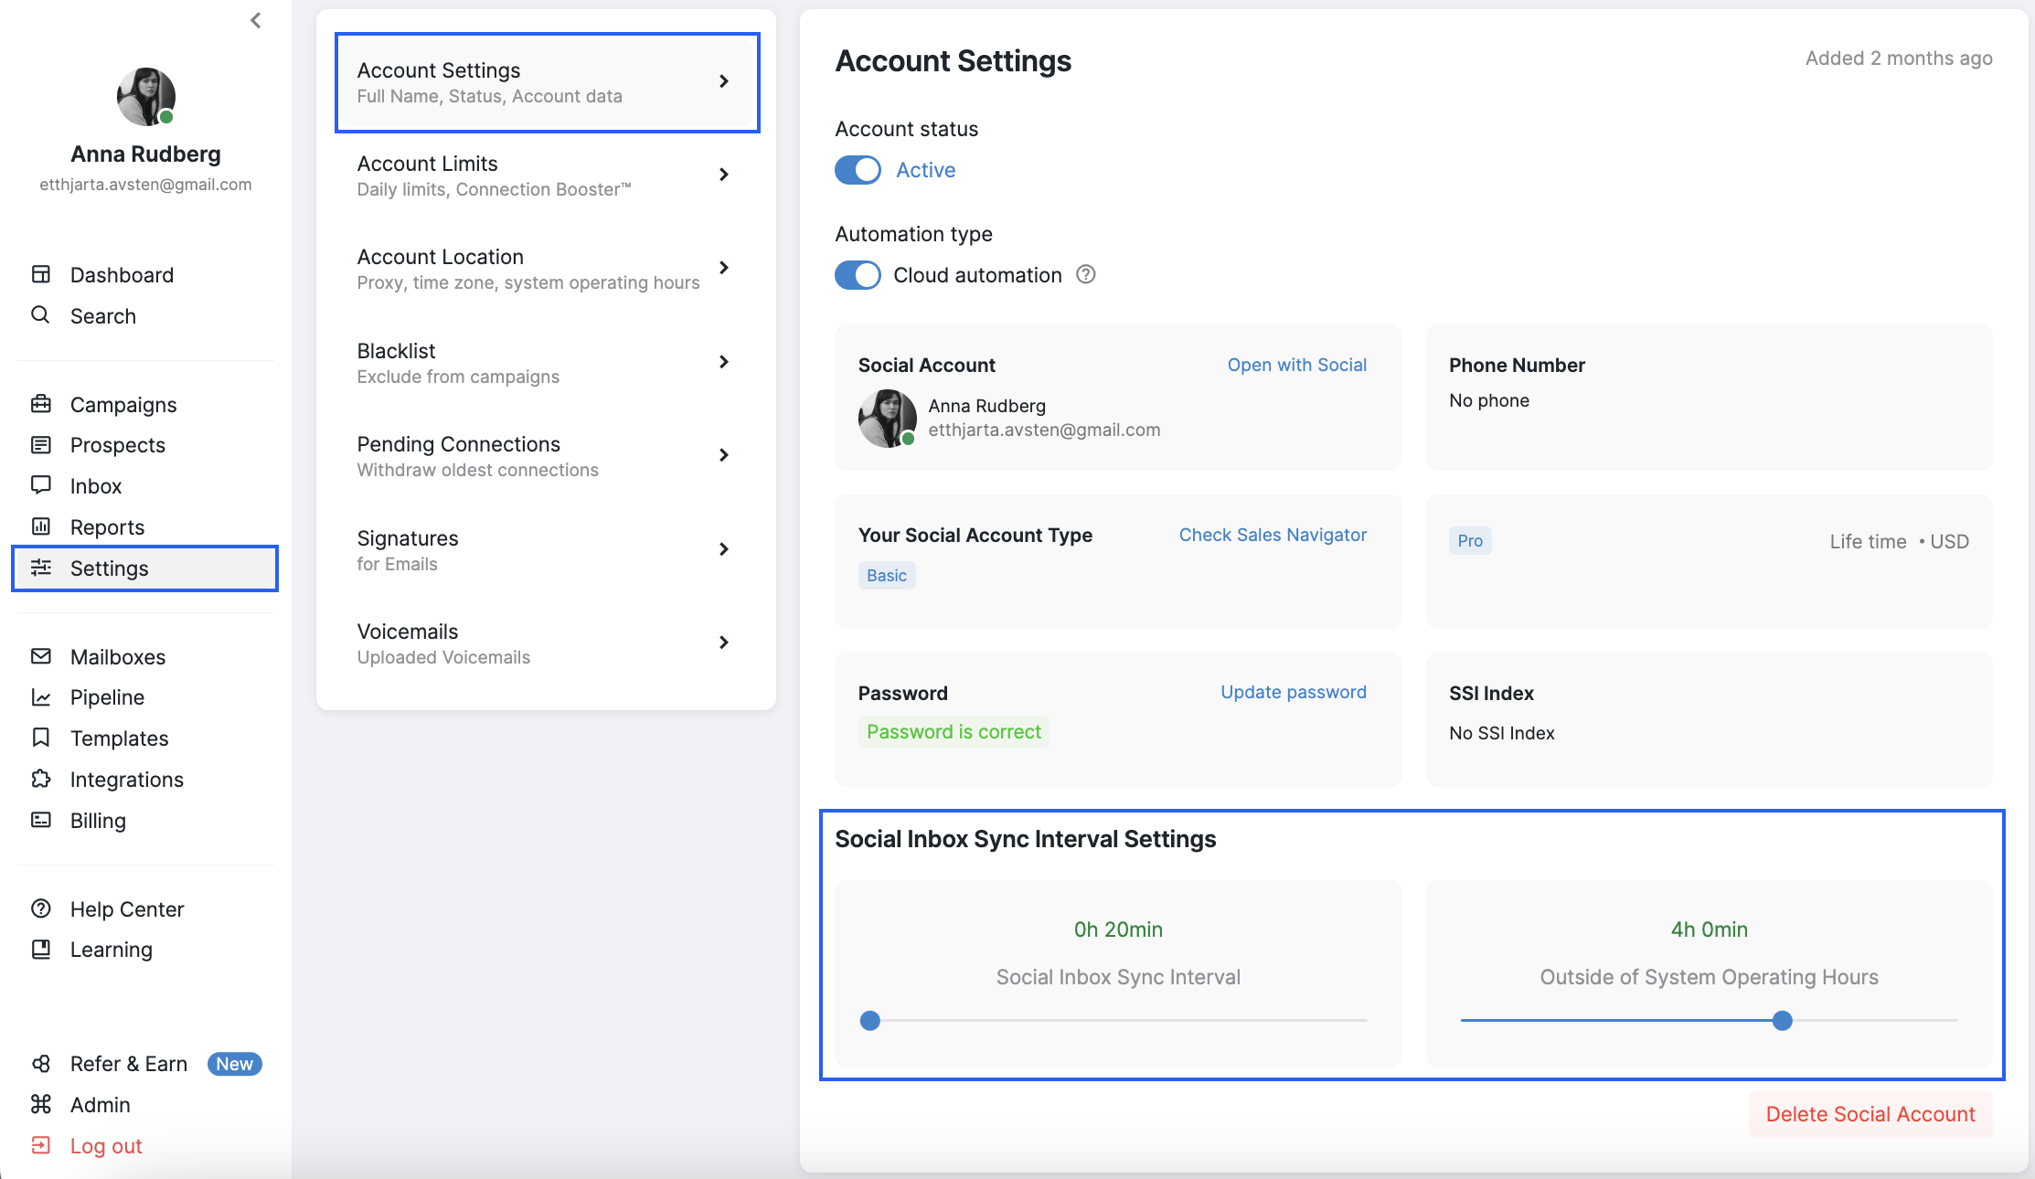This screenshot has height=1179, width=2035.
Task: Click the Social Inbox Sync Interval slider handle
Action: pos(870,1020)
